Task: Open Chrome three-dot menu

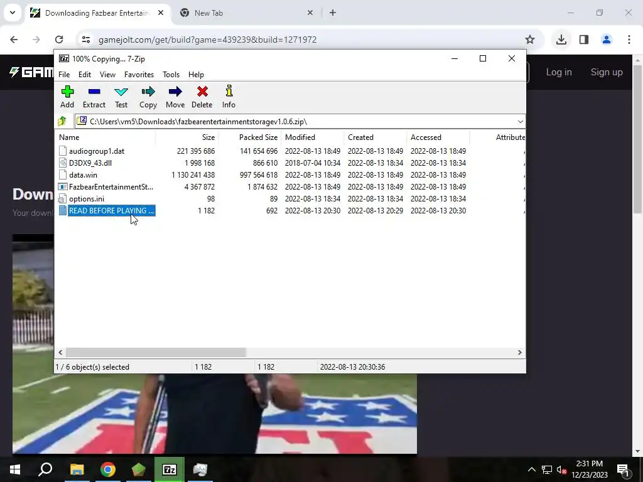Action: [629, 40]
